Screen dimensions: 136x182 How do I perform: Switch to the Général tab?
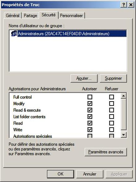click(13, 16)
